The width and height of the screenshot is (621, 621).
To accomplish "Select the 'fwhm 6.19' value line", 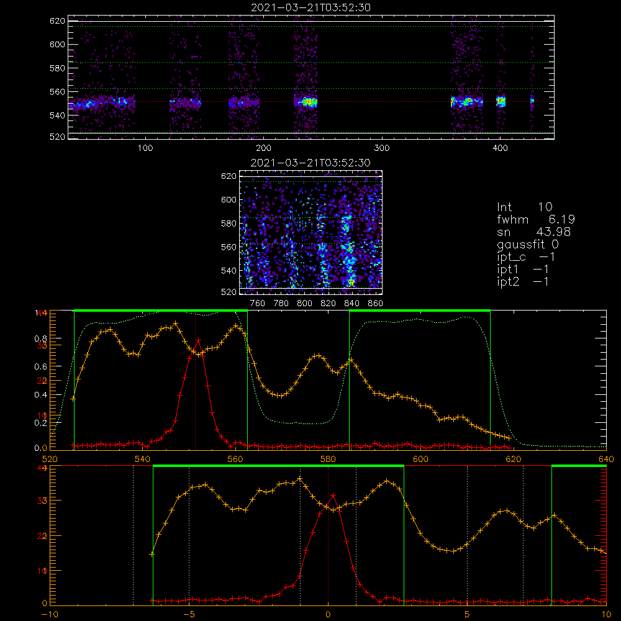I will point(536,219).
